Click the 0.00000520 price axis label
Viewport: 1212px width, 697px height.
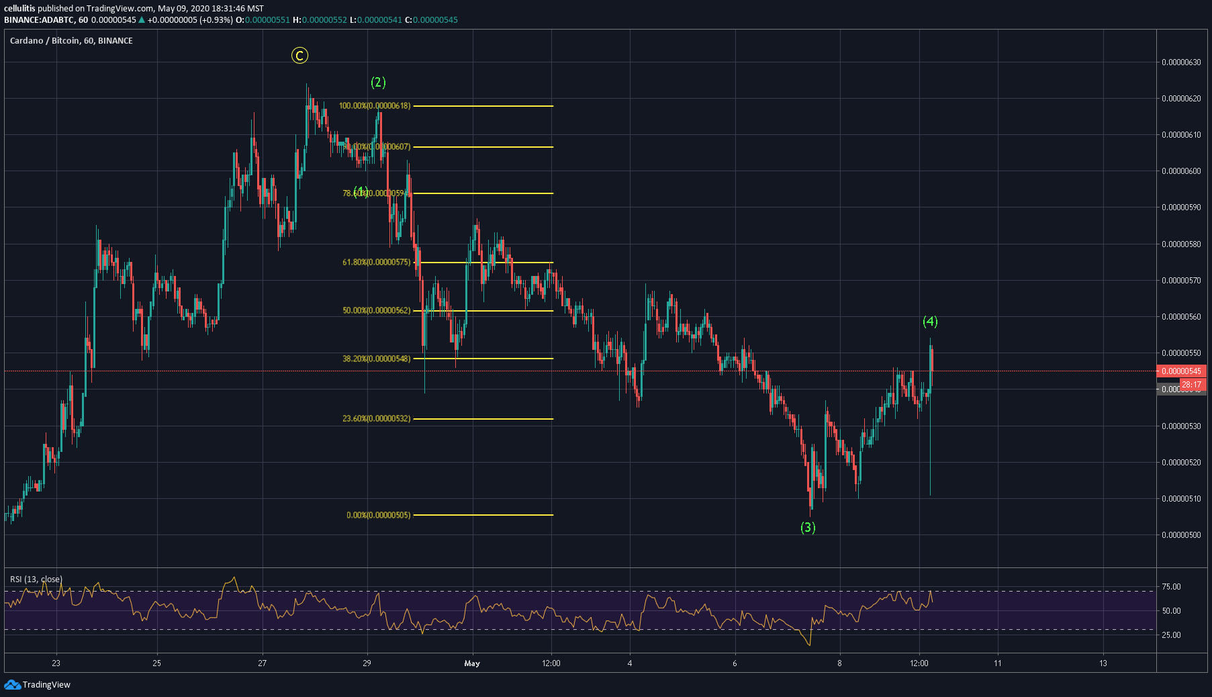tap(1181, 463)
